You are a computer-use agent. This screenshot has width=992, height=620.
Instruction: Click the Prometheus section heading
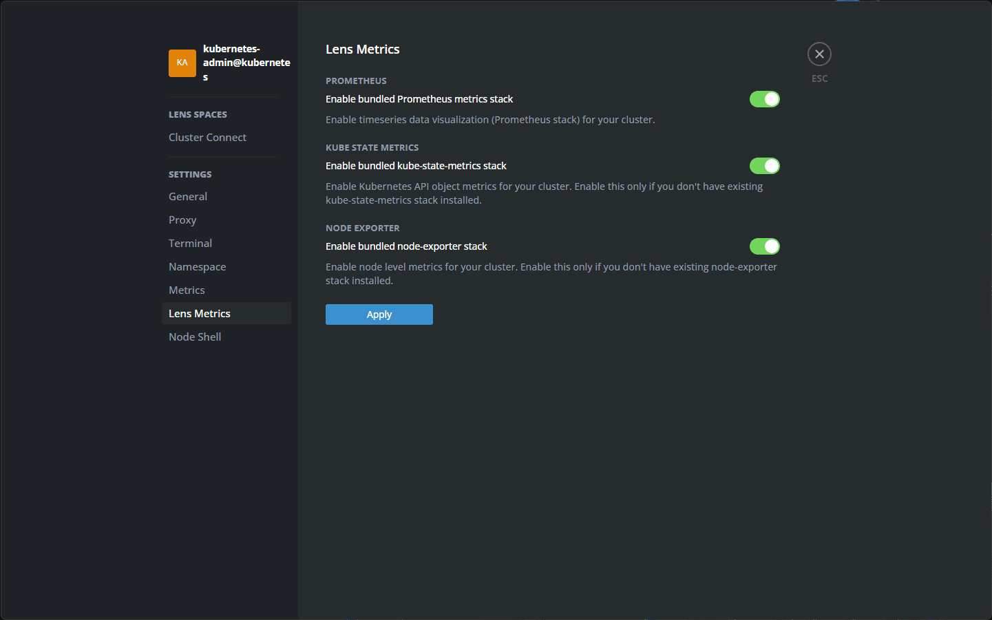pos(356,81)
